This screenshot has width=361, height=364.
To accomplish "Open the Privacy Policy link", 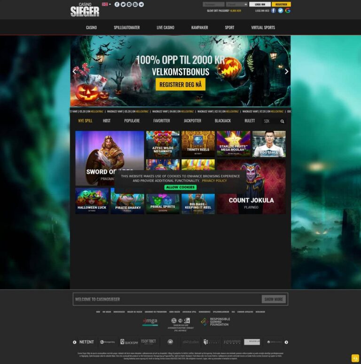I will tap(214, 181).
